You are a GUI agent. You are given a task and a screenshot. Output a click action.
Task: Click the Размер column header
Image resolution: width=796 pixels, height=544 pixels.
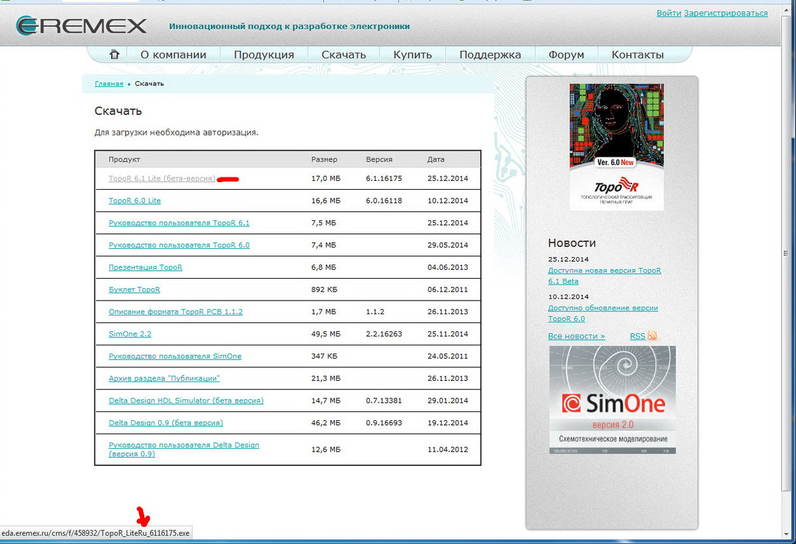(x=325, y=159)
